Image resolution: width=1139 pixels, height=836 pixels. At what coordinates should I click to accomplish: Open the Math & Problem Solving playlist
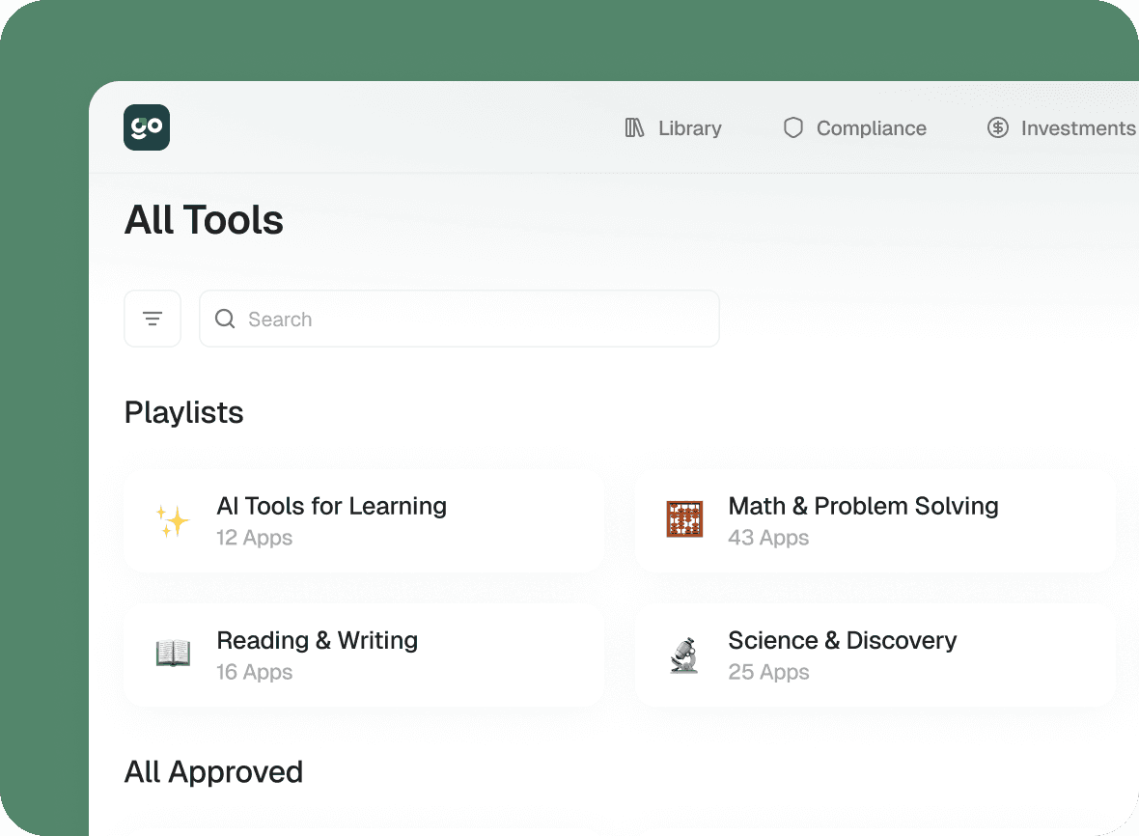click(875, 520)
